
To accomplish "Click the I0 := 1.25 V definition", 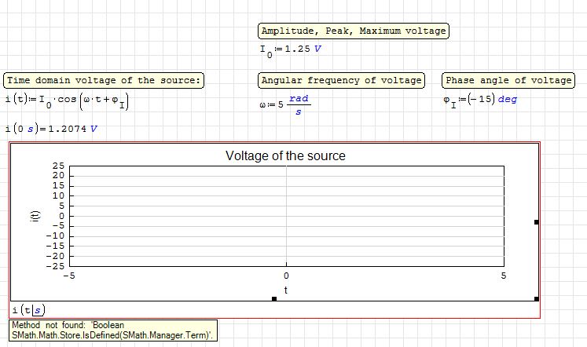I will click(x=291, y=49).
